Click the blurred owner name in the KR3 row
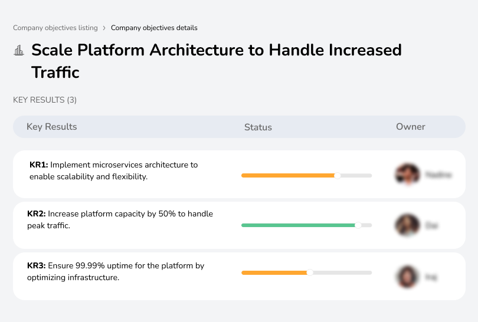 click(x=431, y=277)
